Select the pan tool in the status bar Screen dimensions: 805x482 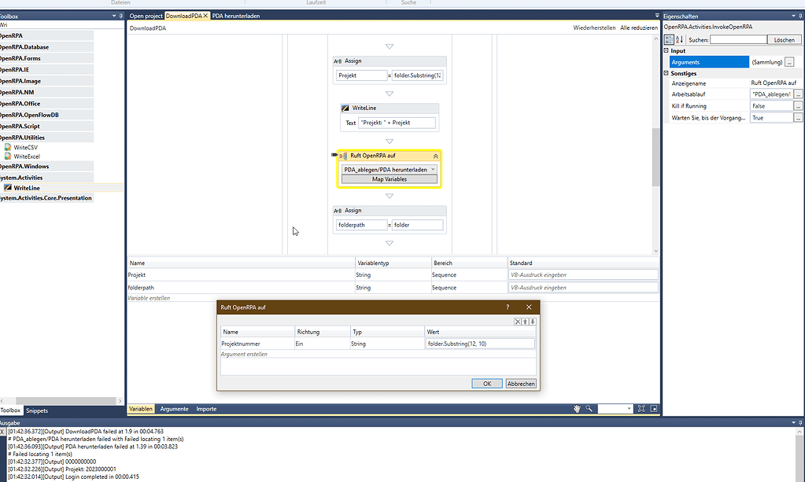pyautogui.click(x=577, y=409)
